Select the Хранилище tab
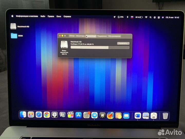 point(91,36)
